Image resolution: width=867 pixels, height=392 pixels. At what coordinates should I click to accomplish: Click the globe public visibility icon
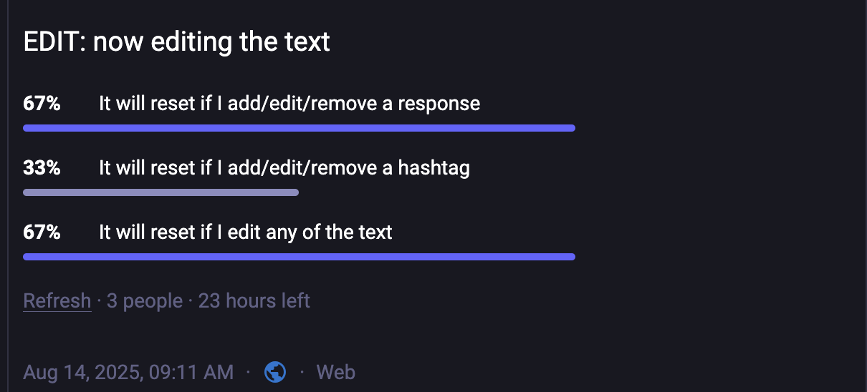[275, 372]
